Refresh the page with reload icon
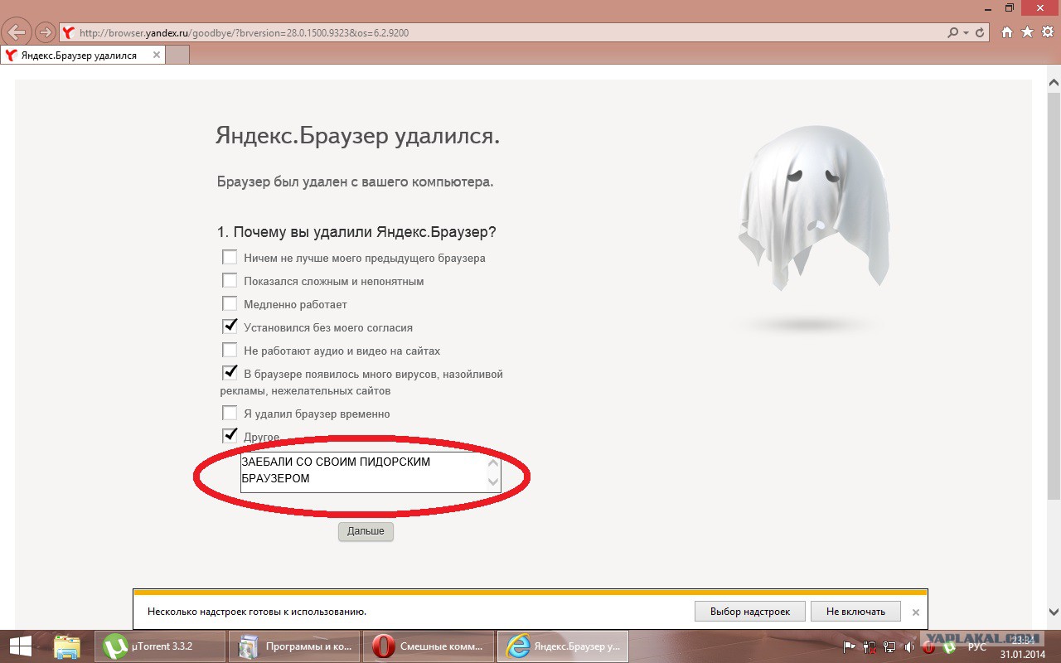The image size is (1061, 663). pyautogui.click(x=981, y=33)
